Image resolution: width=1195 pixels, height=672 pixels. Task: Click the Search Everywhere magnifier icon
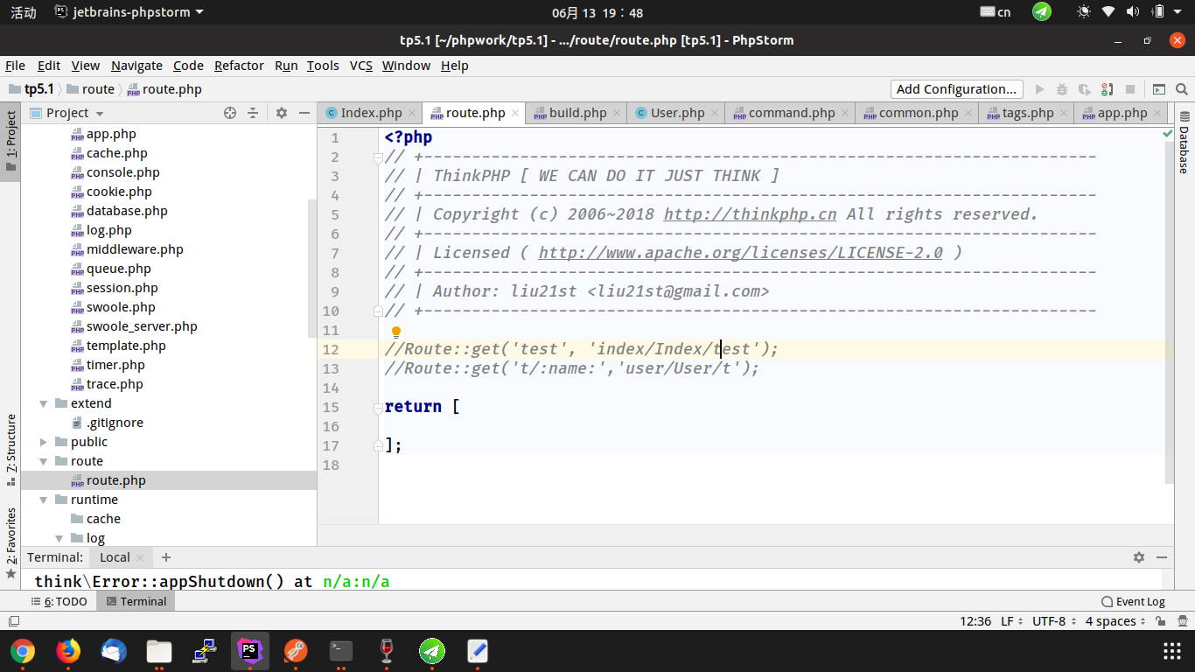pos(1182,89)
